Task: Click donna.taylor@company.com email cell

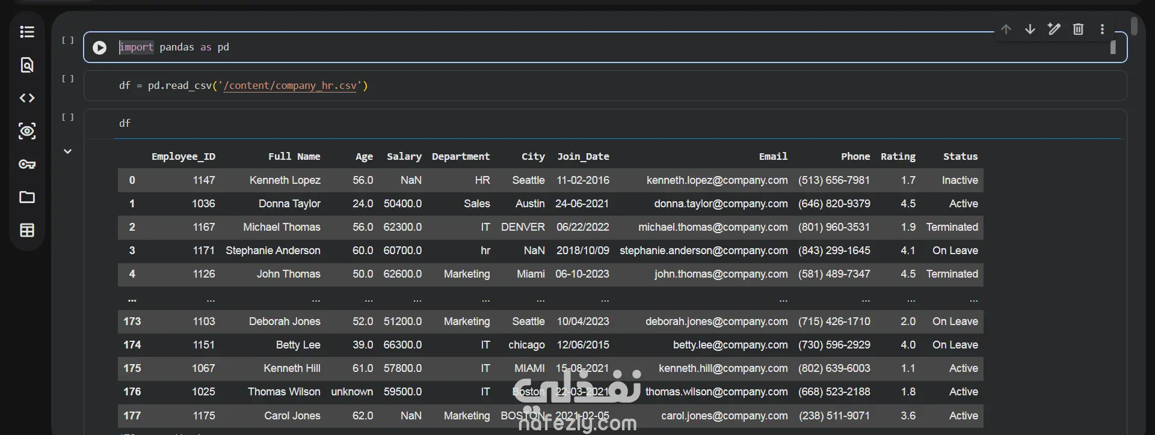Action: tap(721, 204)
